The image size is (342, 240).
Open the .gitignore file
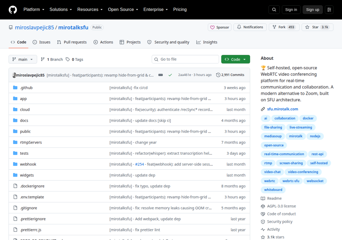(x=28, y=208)
